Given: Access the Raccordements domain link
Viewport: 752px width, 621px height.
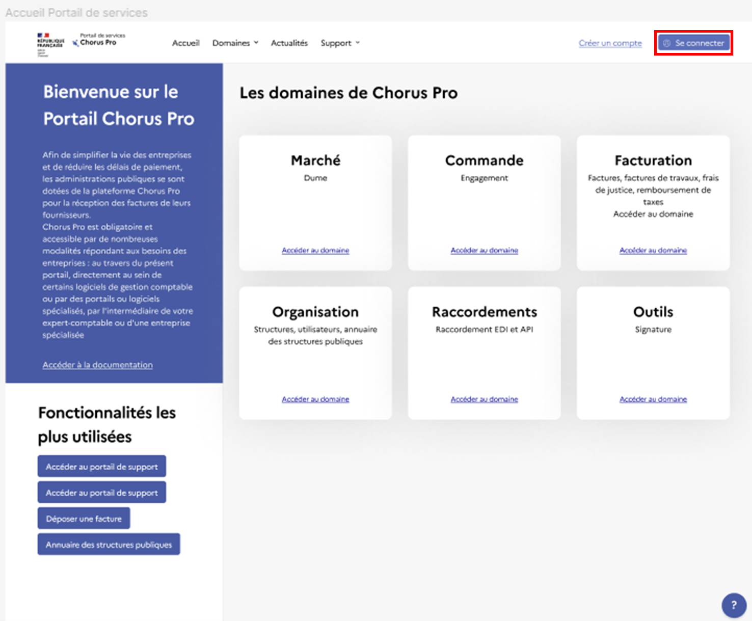Looking at the screenshot, I should click(485, 399).
